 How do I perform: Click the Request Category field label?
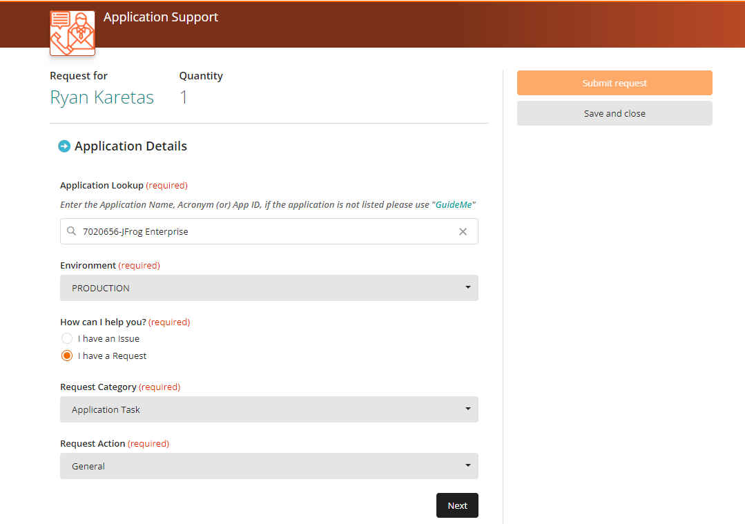(x=98, y=387)
